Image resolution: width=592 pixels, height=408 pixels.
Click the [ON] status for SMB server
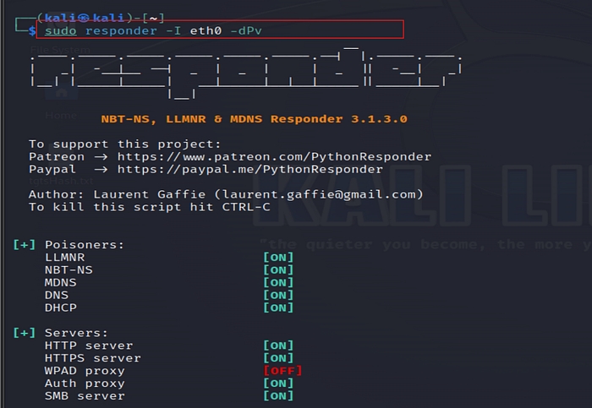coord(278,396)
